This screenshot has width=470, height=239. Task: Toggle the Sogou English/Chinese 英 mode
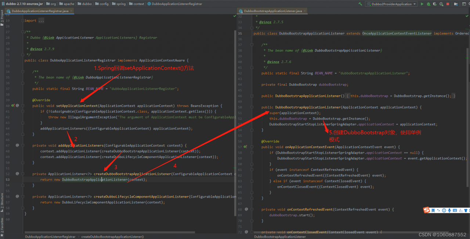pyautogui.click(x=433, y=210)
